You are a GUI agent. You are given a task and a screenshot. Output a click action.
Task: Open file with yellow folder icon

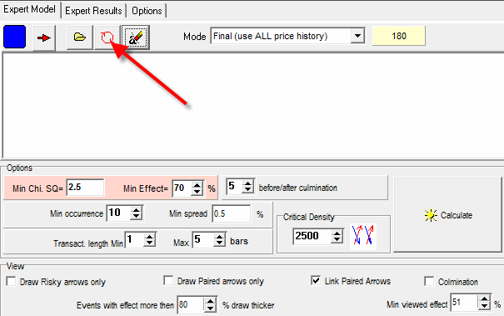80,38
